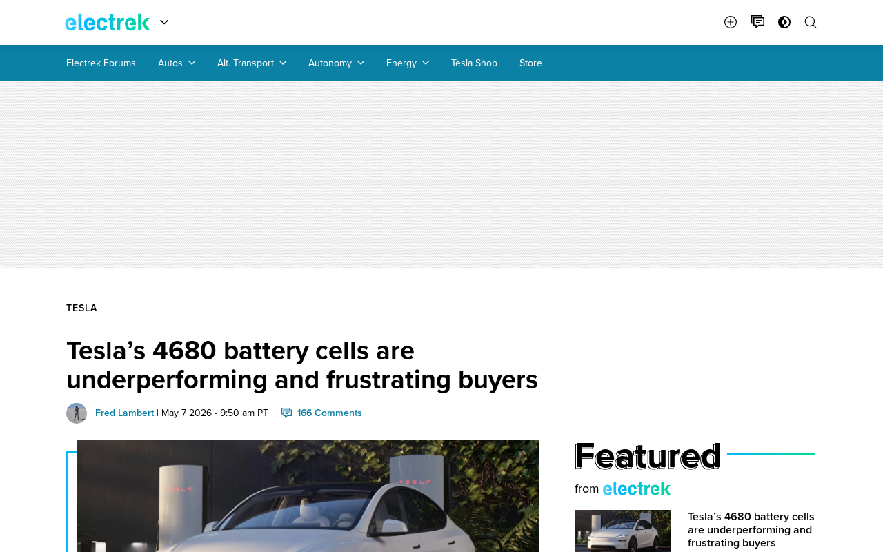The image size is (883, 552).
Task: Go to Electrek Forums
Action: [101, 63]
